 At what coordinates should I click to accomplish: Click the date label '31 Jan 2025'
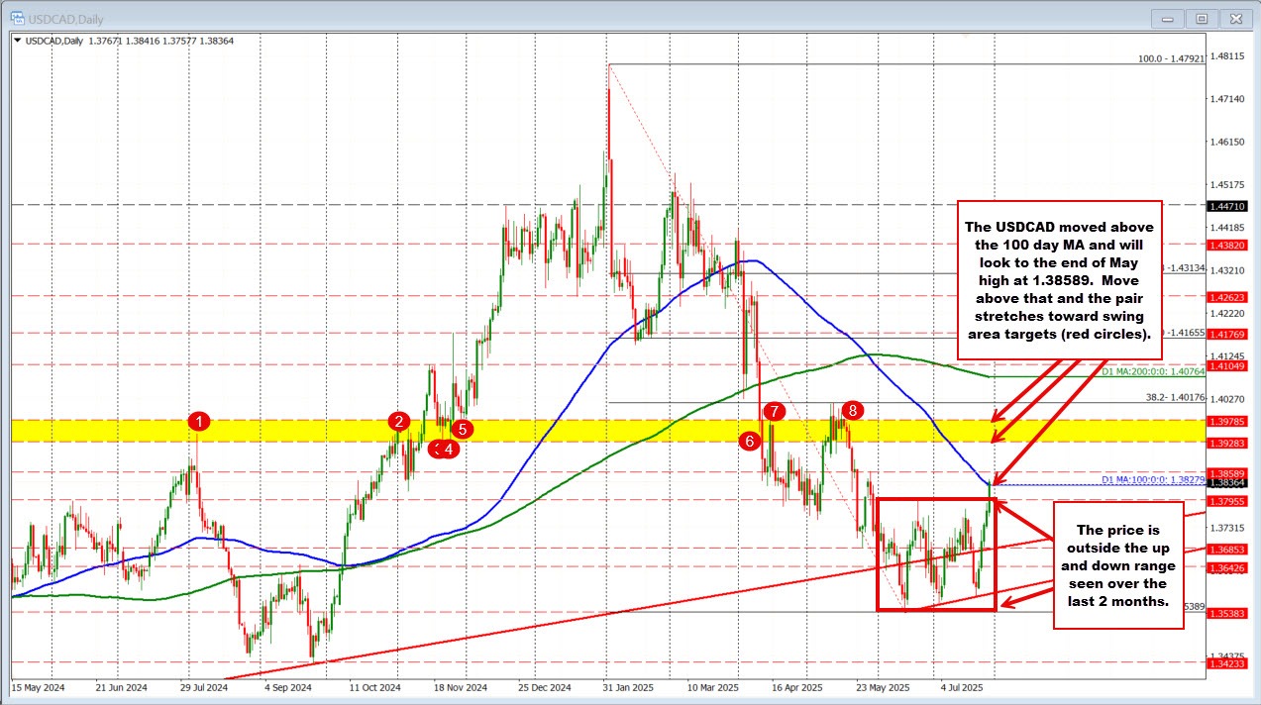pos(630,685)
